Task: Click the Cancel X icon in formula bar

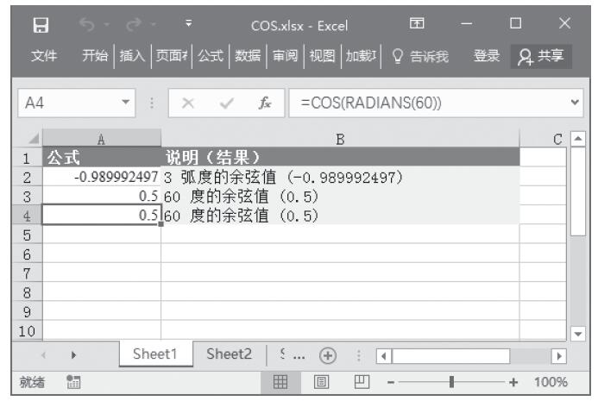Action: (x=189, y=103)
